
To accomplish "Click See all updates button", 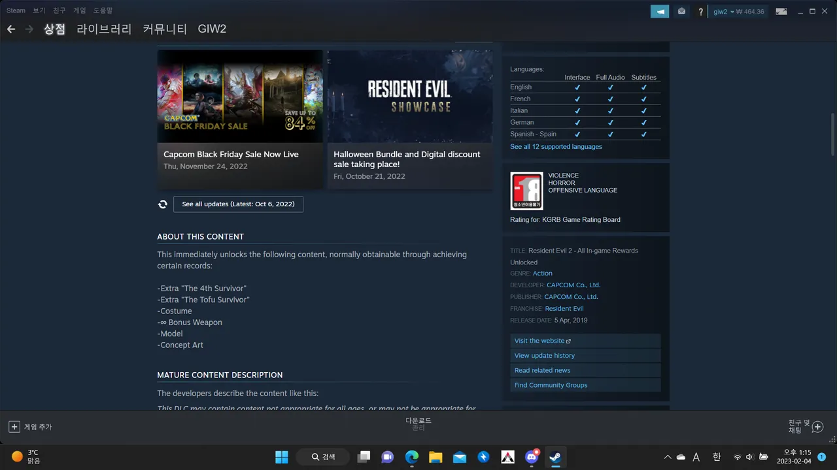I will pyautogui.click(x=238, y=204).
